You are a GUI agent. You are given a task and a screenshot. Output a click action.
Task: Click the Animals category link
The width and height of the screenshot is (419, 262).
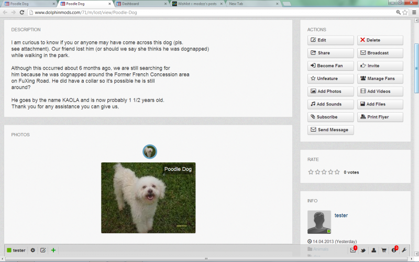coord(321,249)
